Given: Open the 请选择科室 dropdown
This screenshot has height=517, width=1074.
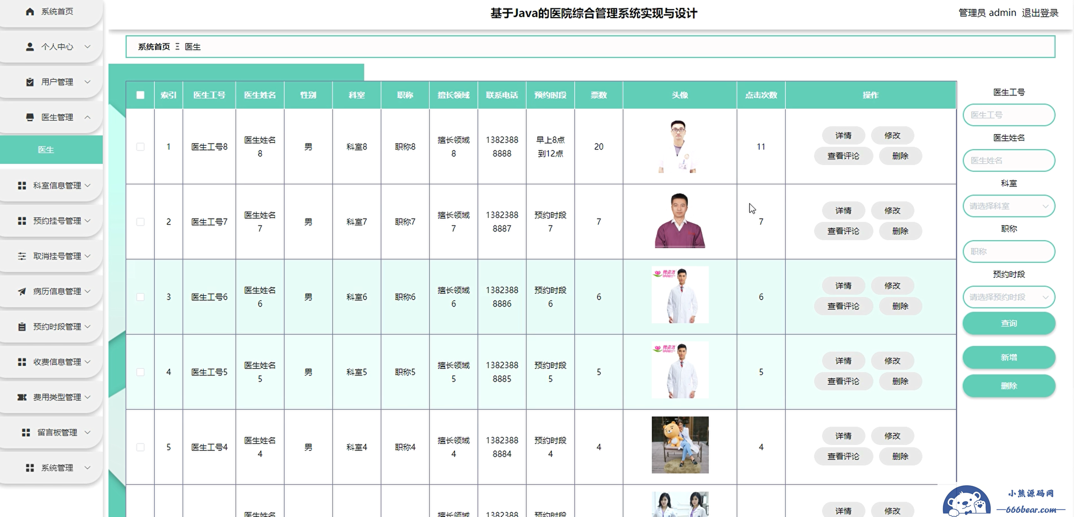Looking at the screenshot, I should coord(1009,206).
